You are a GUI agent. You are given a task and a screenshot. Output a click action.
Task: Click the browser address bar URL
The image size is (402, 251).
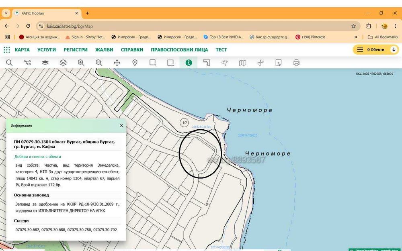(70, 26)
